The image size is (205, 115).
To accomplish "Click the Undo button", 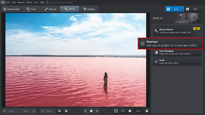I will (11, 111).
